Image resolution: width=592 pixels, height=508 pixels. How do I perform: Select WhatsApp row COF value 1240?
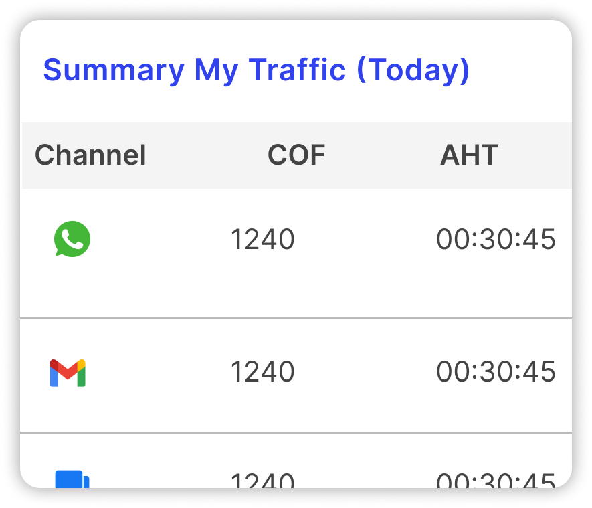click(262, 239)
